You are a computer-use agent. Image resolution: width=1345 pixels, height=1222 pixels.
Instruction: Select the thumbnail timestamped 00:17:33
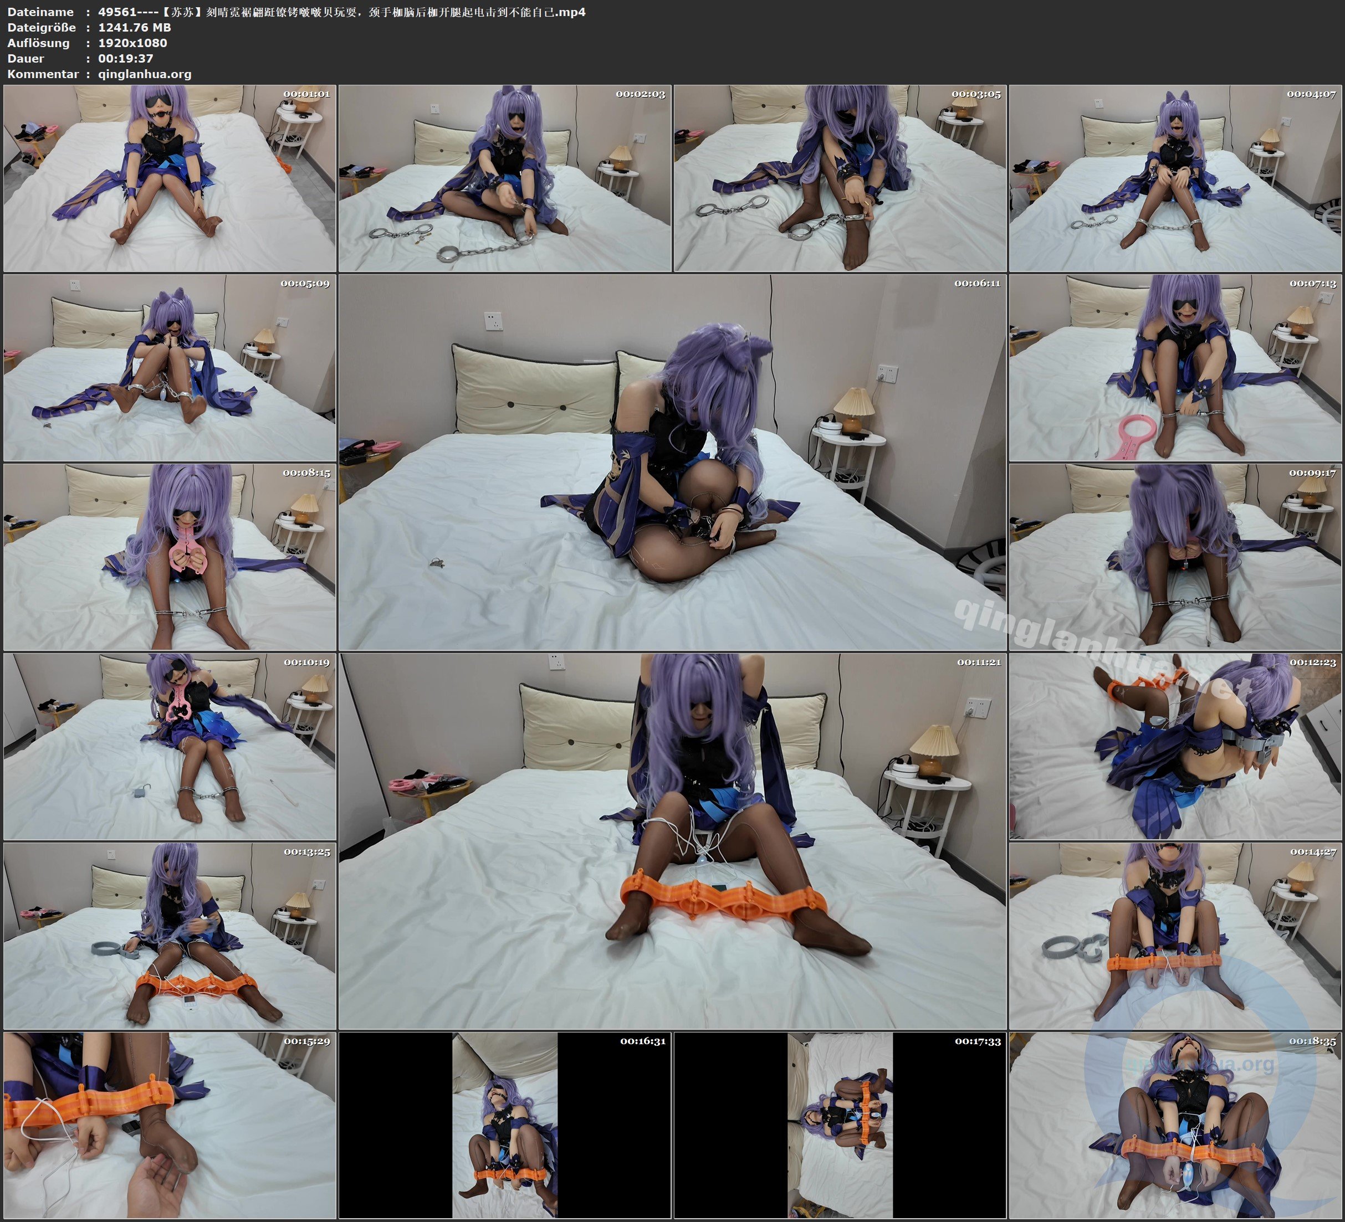click(839, 1125)
